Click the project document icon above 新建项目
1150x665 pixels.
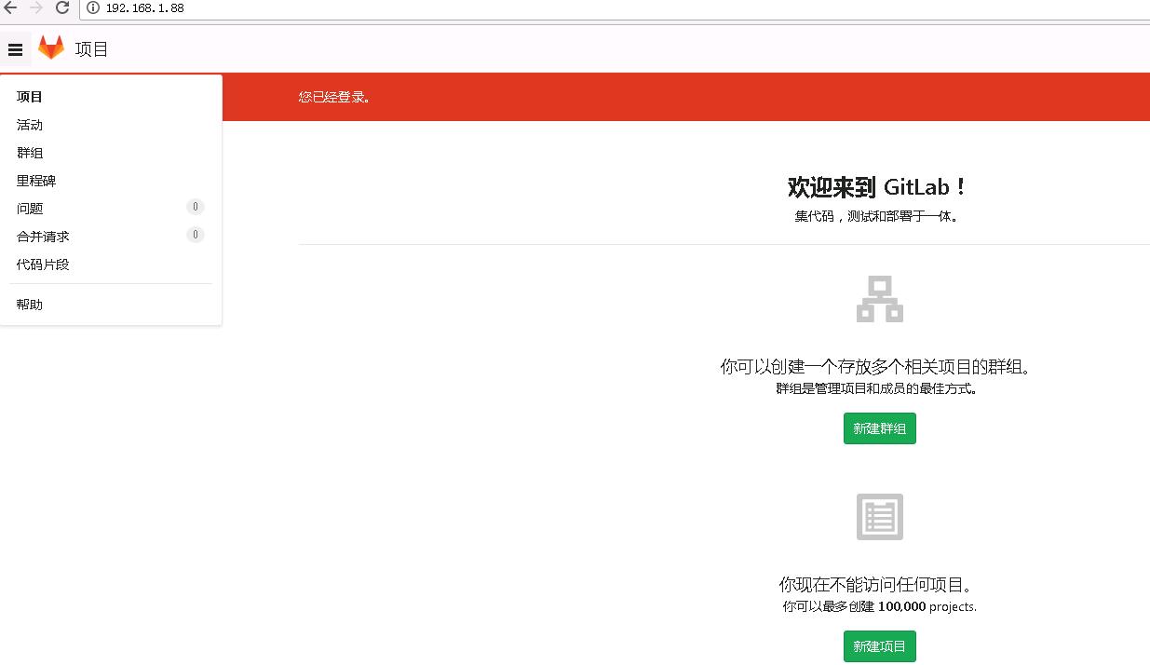(879, 516)
